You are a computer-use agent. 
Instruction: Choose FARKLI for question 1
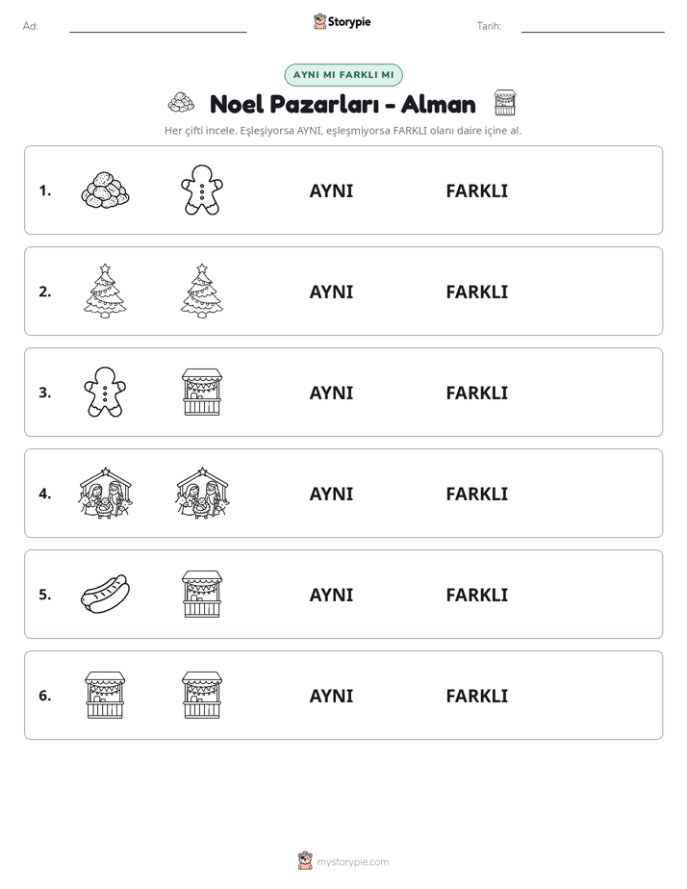[476, 191]
